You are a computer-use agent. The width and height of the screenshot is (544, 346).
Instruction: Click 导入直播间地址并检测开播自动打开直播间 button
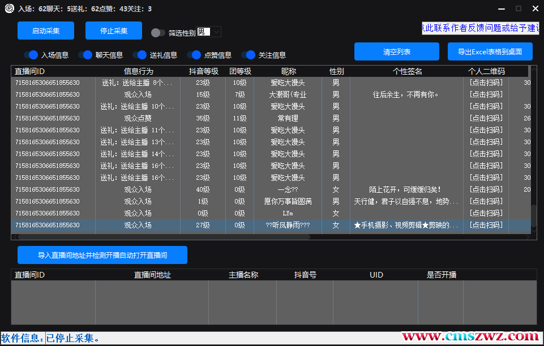coord(102,255)
